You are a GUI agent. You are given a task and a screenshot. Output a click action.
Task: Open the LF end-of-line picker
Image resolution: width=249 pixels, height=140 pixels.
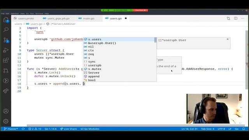coord(230,129)
